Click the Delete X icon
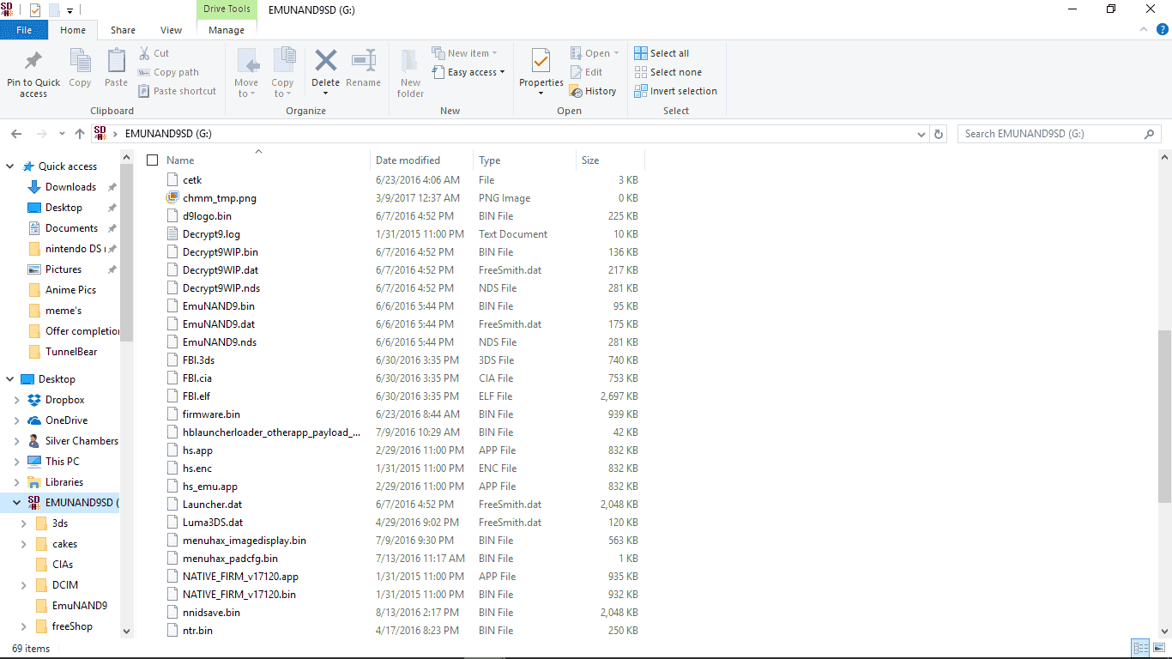The height and width of the screenshot is (659, 1172). (326, 60)
